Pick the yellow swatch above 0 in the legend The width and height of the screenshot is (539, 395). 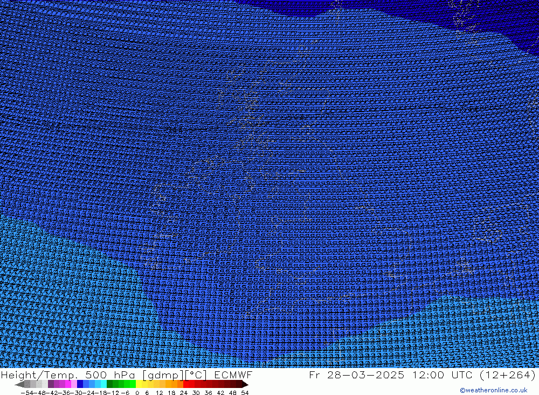139,384
